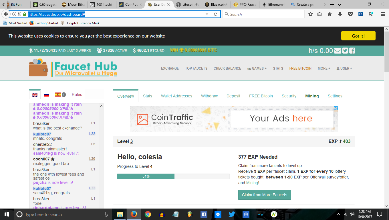Open the Windows Start menu
Image resolution: width=389 pixels, height=220 pixels.
point(7,214)
